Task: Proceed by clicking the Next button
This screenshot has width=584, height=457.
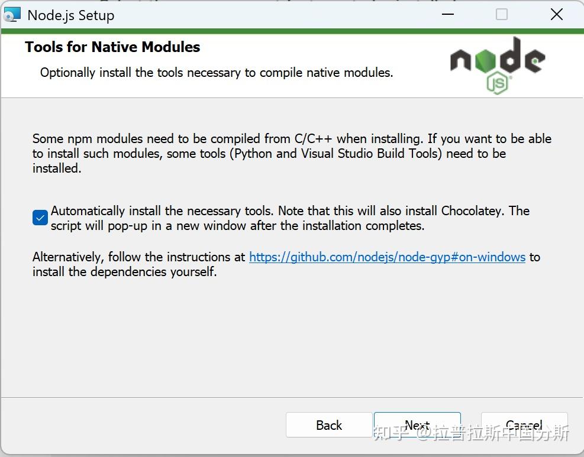Action: coord(417,425)
